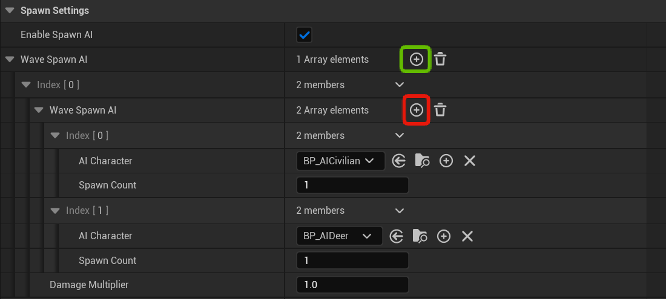Screen dimensions: 666x299
Task: Browse to BP_AIDeer in Content Browser
Action: click(420, 236)
